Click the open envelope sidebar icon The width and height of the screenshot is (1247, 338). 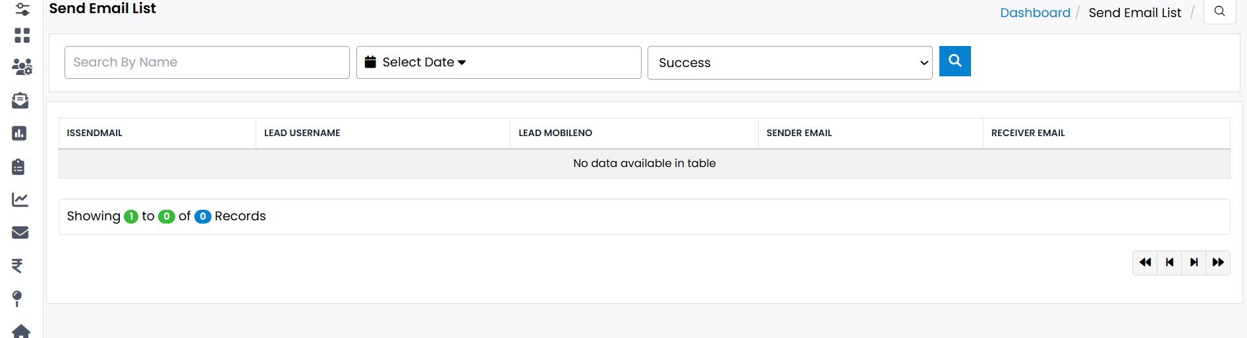(20, 101)
